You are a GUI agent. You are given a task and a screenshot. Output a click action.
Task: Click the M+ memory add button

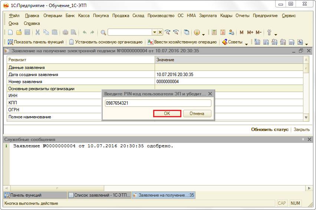[250, 32]
